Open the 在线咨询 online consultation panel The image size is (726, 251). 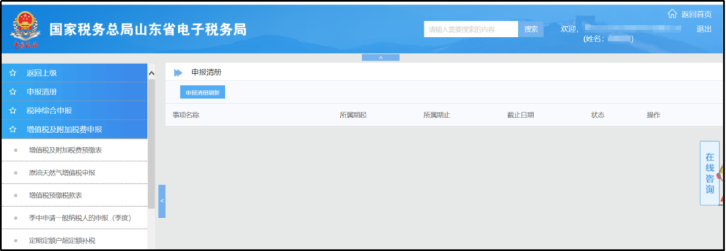click(709, 173)
